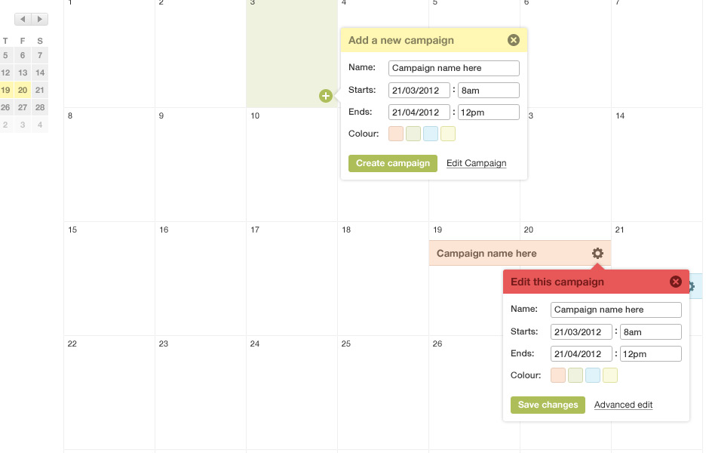Click the Save changes button
The image size is (709, 453).
point(548,405)
